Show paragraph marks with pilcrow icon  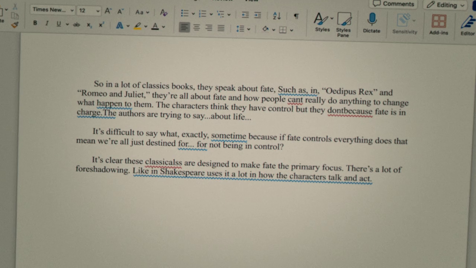pyautogui.click(x=296, y=16)
